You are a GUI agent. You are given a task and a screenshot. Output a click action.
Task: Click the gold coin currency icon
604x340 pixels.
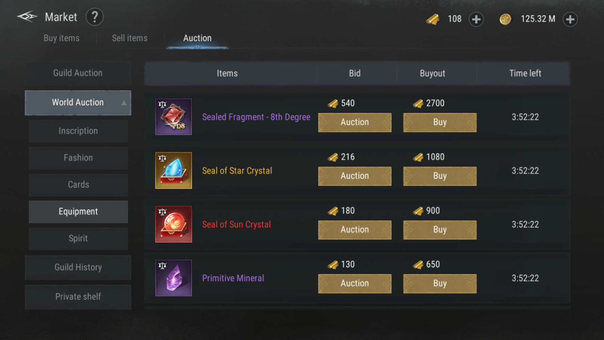(x=505, y=19)
